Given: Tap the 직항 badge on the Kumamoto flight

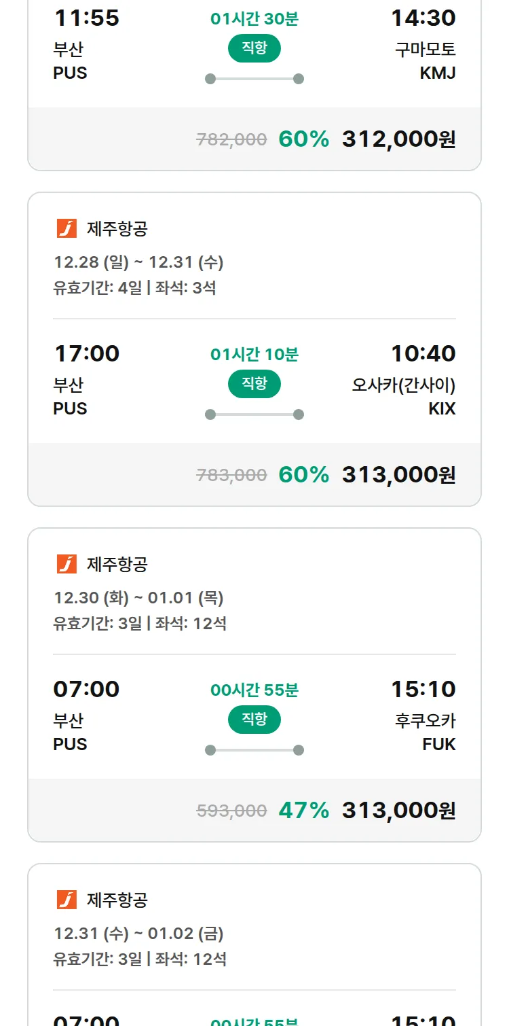Looking at the screenshot, I should point(254,48).
